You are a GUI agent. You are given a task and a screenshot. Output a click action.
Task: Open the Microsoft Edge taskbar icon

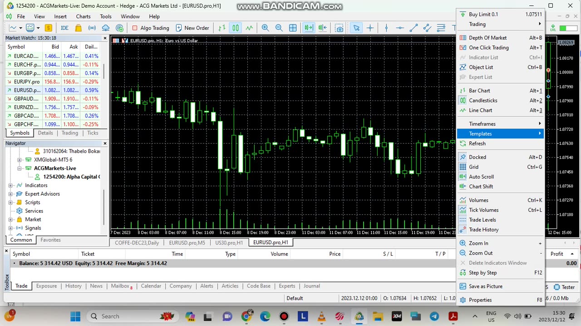tap(265, 316)
